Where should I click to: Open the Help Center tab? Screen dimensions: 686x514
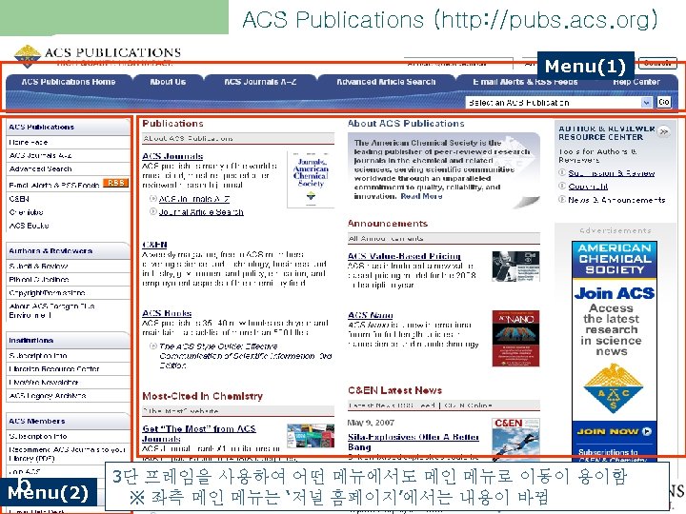(636, 82)
